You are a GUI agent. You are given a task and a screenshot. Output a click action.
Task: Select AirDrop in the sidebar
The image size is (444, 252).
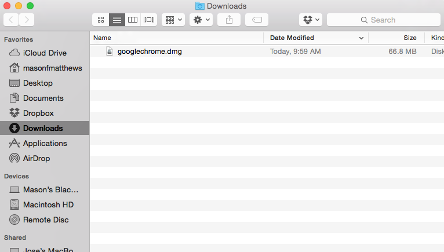(37, 158)
